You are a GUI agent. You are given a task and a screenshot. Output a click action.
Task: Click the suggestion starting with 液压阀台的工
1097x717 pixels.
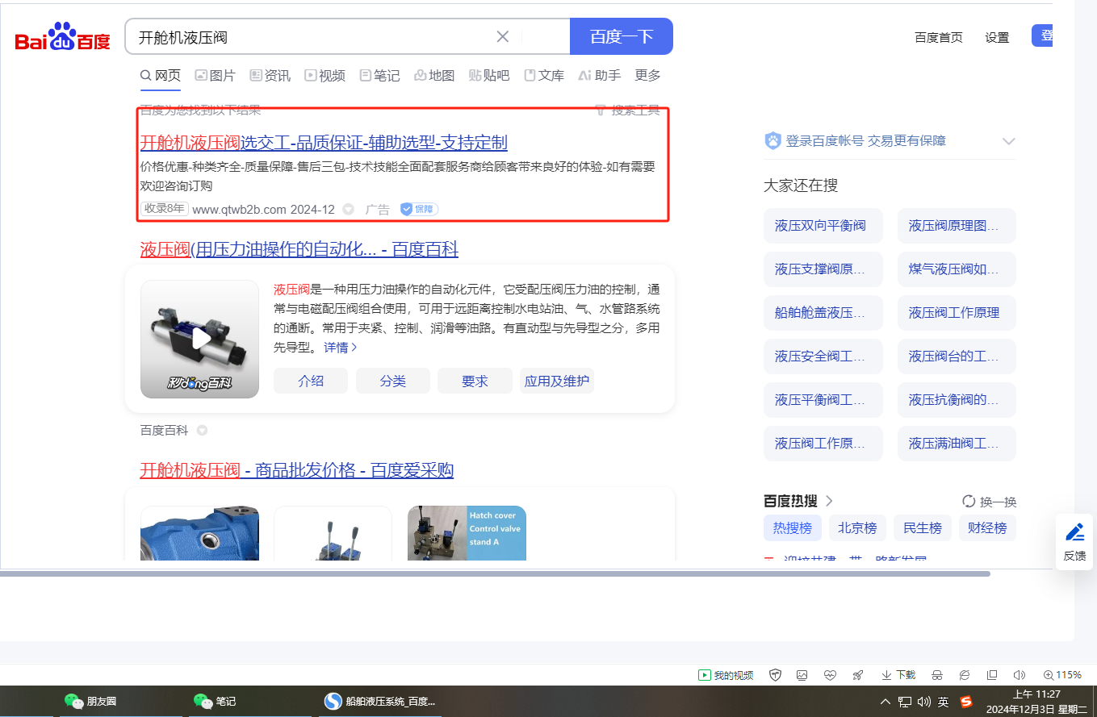pyautogui.click(x=957, y=356)
